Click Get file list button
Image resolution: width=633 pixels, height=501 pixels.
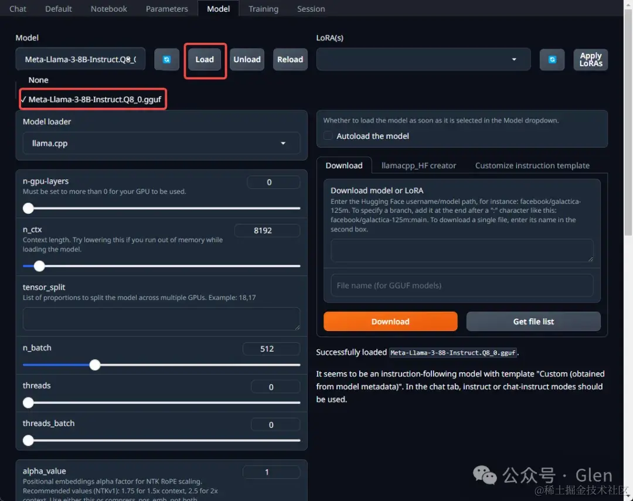533,321
